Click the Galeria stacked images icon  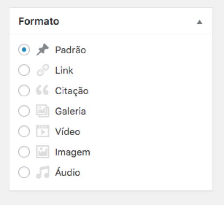(x=42, y=111)
